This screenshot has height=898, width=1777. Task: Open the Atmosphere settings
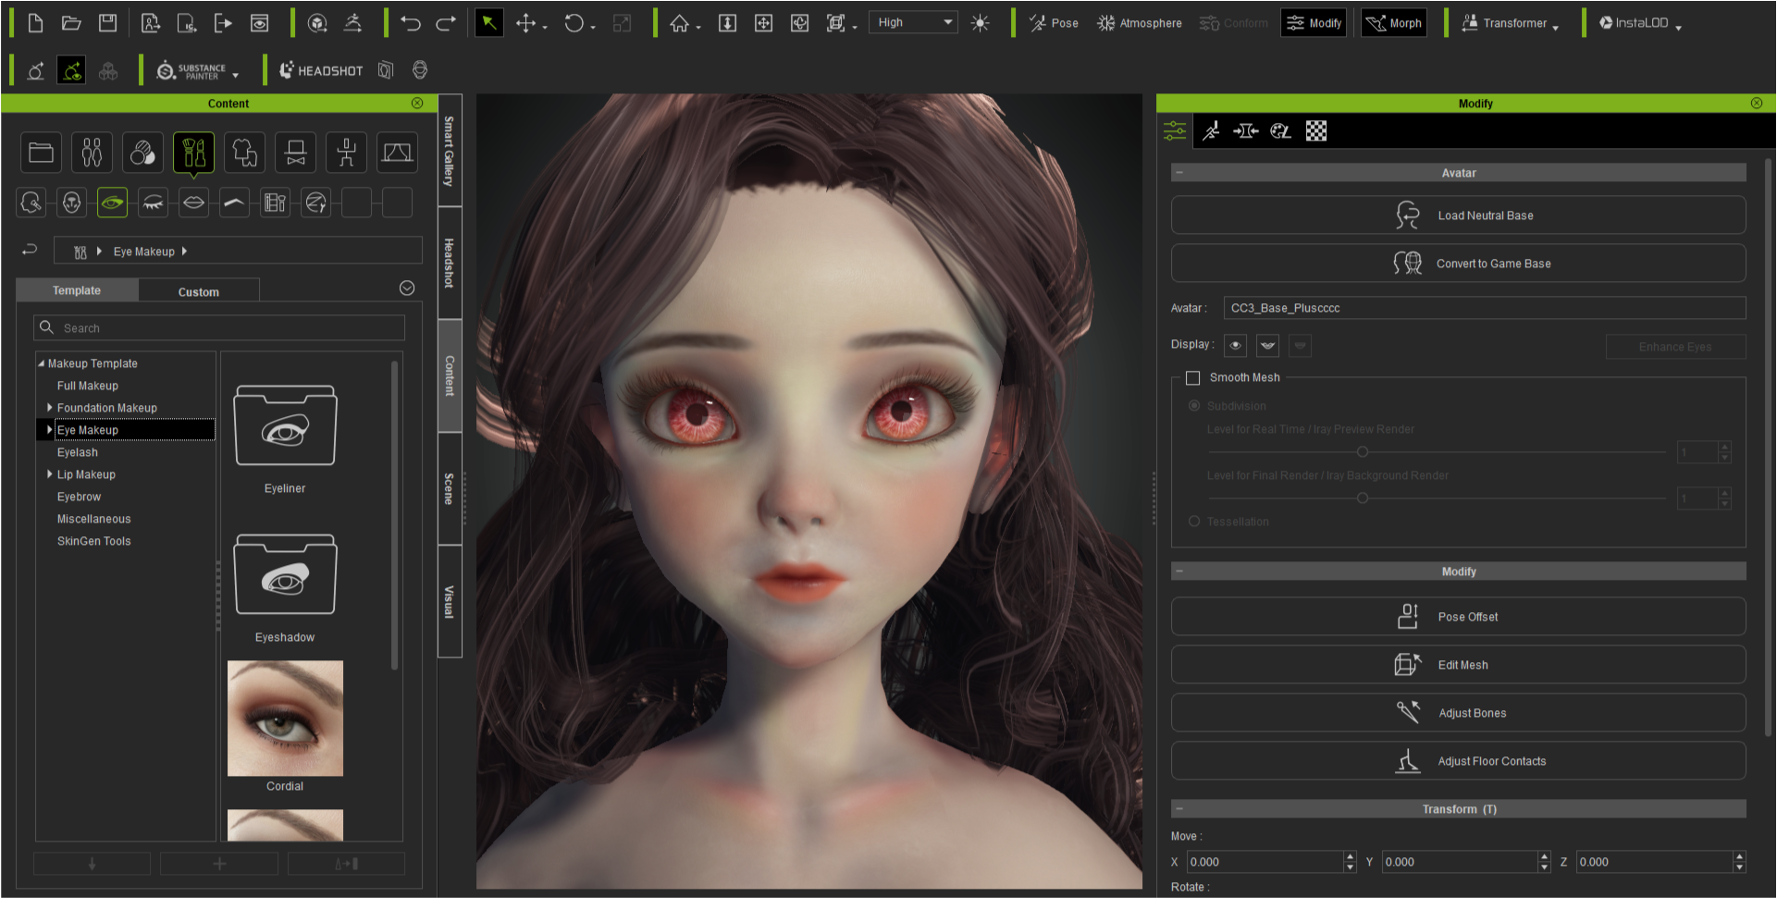[x=1140, y=23]
